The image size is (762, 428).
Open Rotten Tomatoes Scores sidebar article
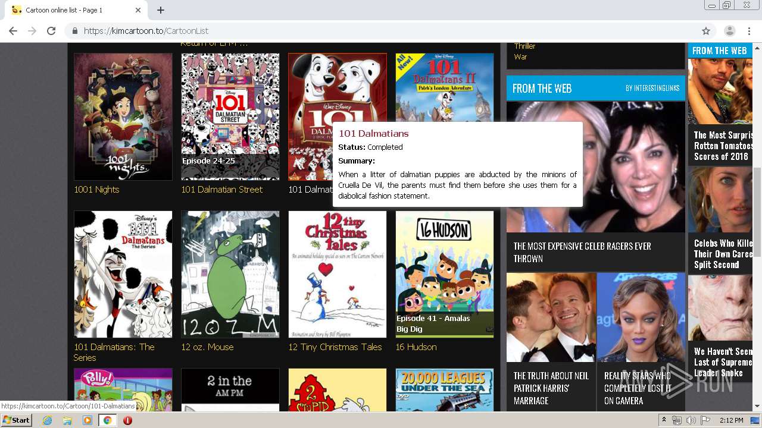[723, 146]
